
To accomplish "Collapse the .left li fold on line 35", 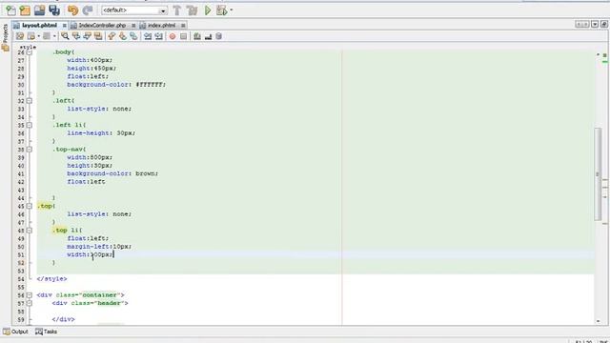I will pos(30,125).
